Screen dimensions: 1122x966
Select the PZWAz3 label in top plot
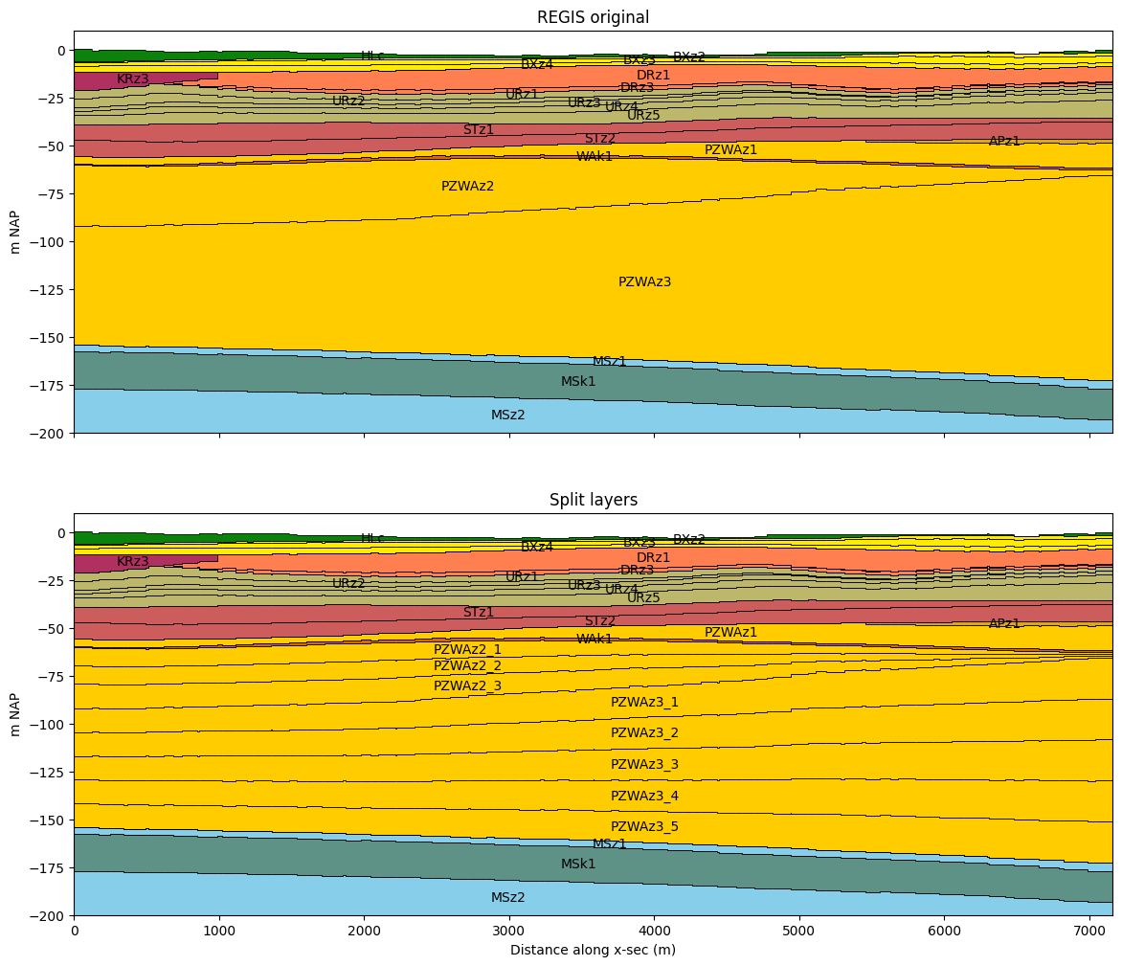pyautogui.click(x=644, y=281)
